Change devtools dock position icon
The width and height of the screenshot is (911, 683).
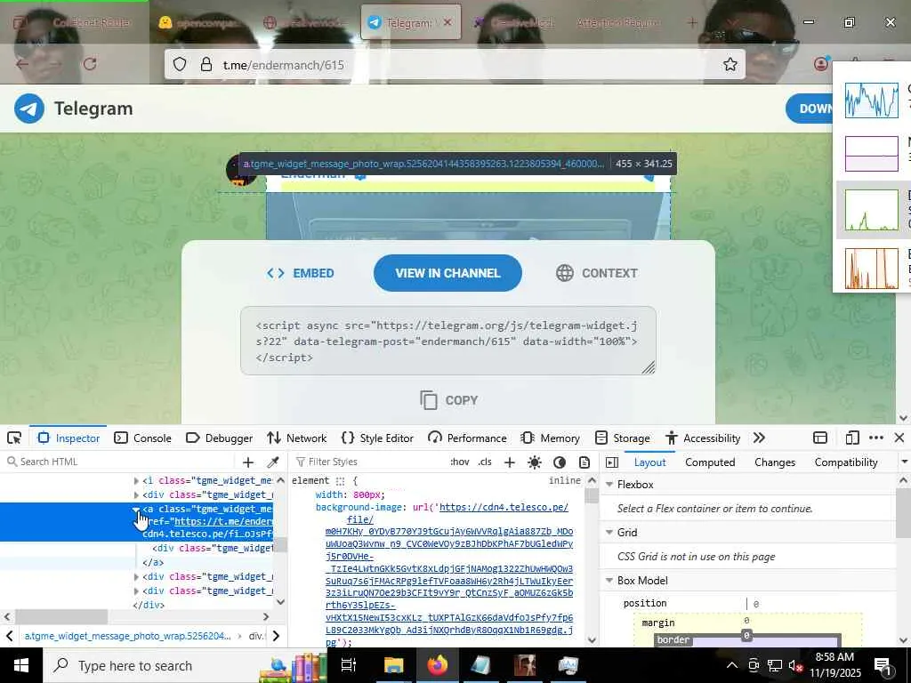point(820,438)
